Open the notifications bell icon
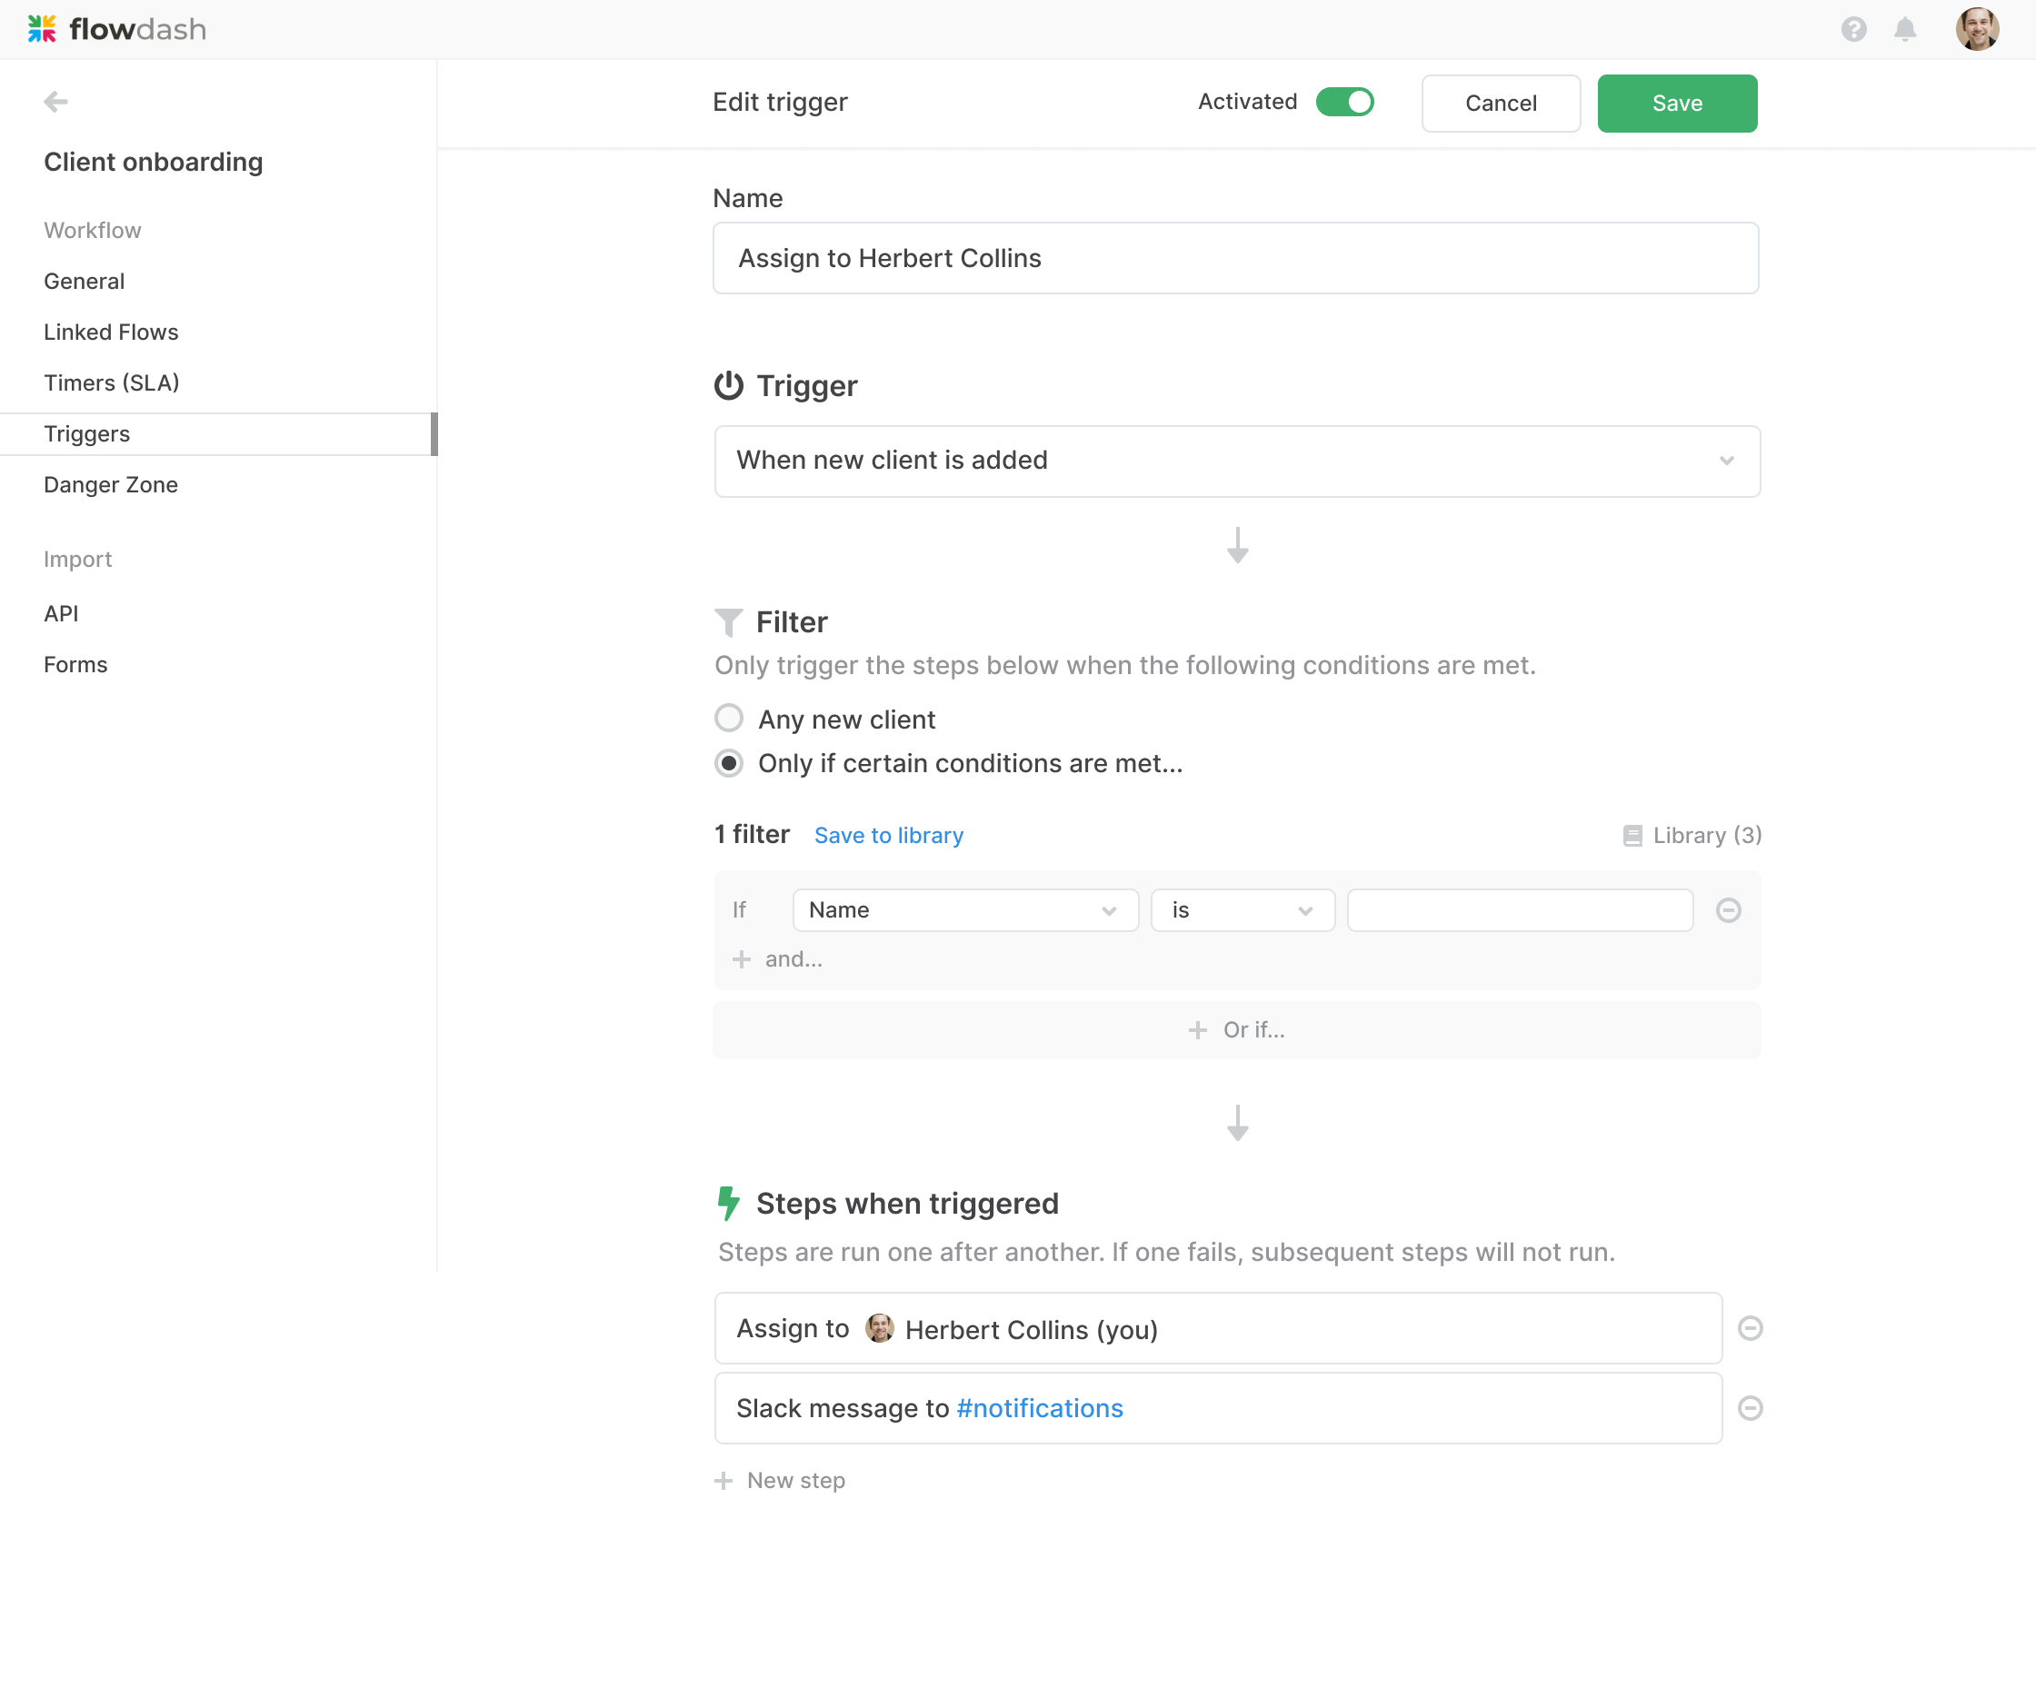 point(1904,29)
